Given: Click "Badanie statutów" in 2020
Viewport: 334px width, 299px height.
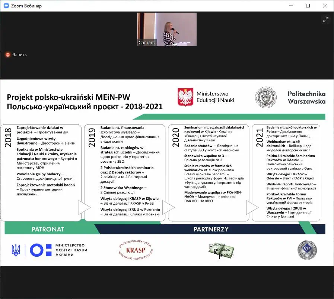Looking at the screenshot, I should tap(198, 146).
